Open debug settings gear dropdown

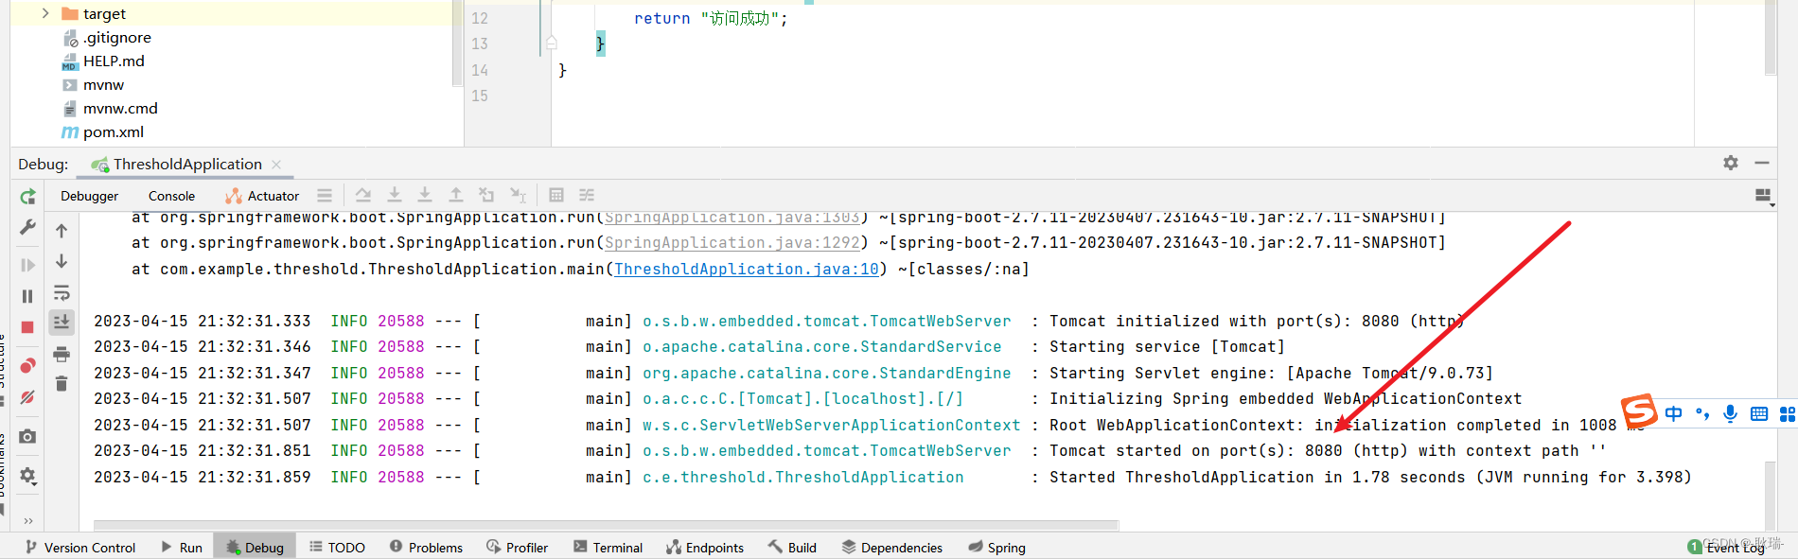point(27,476)
